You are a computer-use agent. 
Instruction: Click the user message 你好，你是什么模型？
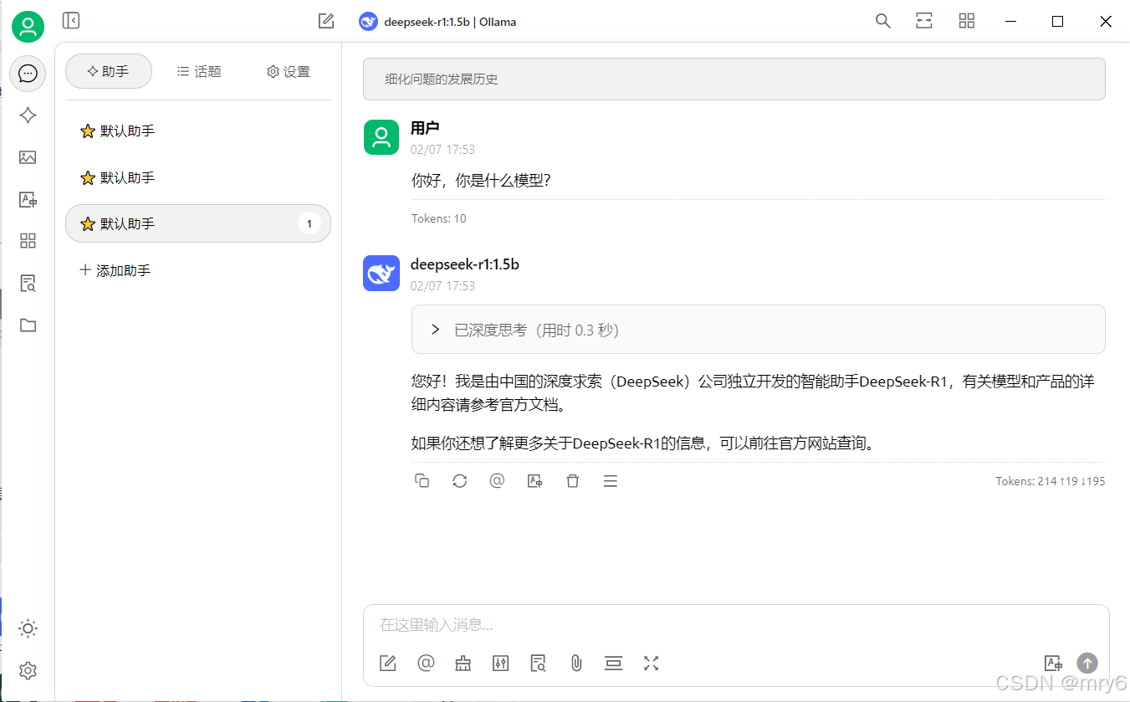pyautogui.click(x=481, y=180)
